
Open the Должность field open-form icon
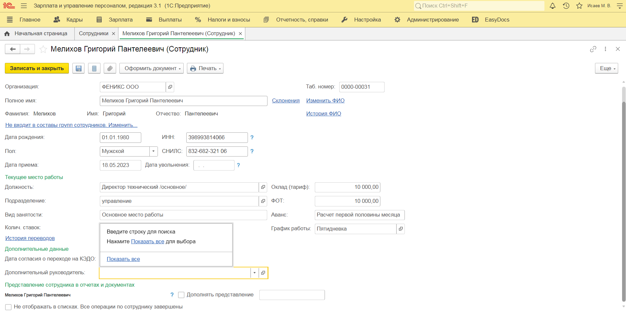click(x=263, y=187)
